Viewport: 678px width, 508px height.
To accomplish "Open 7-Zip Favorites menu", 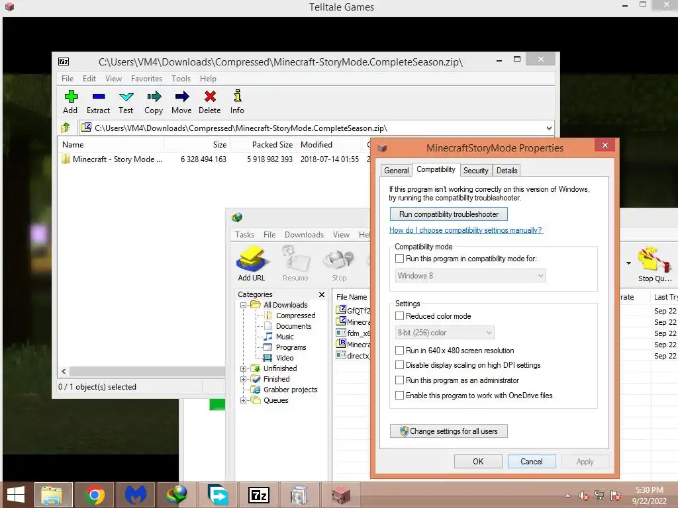I will pos(146,79).
